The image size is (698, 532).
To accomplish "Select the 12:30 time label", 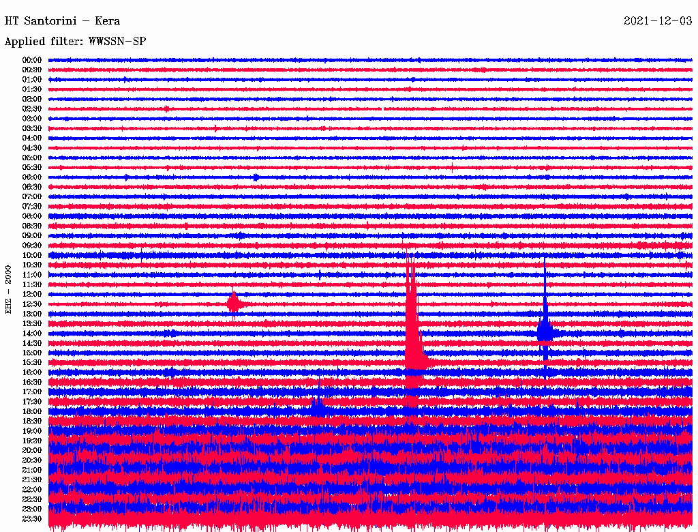I will tap(32, 304).
